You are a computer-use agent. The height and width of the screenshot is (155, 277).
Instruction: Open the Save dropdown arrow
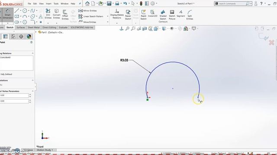coord(113,3)
